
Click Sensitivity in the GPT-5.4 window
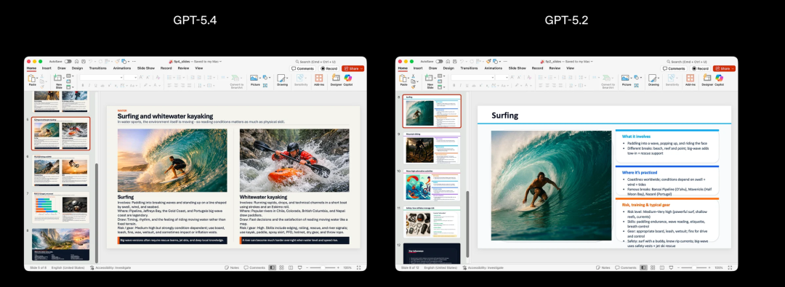(301, 80)
